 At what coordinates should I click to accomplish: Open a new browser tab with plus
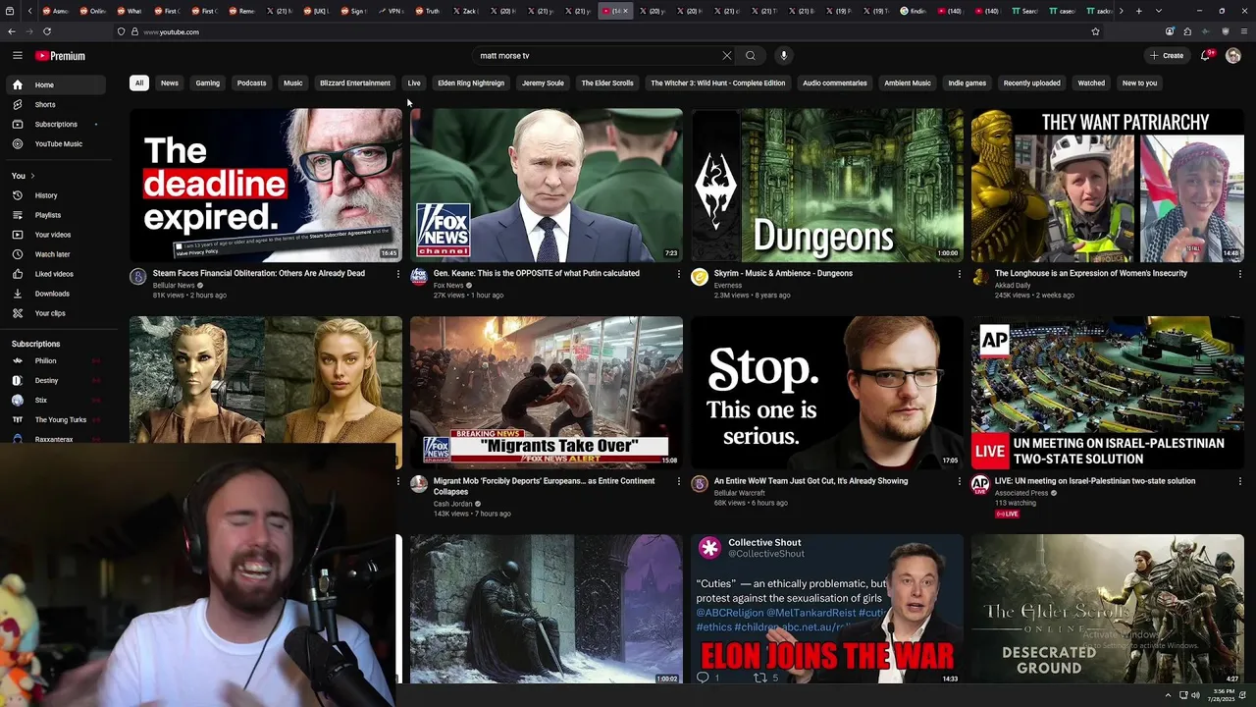click(x=1138, y=11)
